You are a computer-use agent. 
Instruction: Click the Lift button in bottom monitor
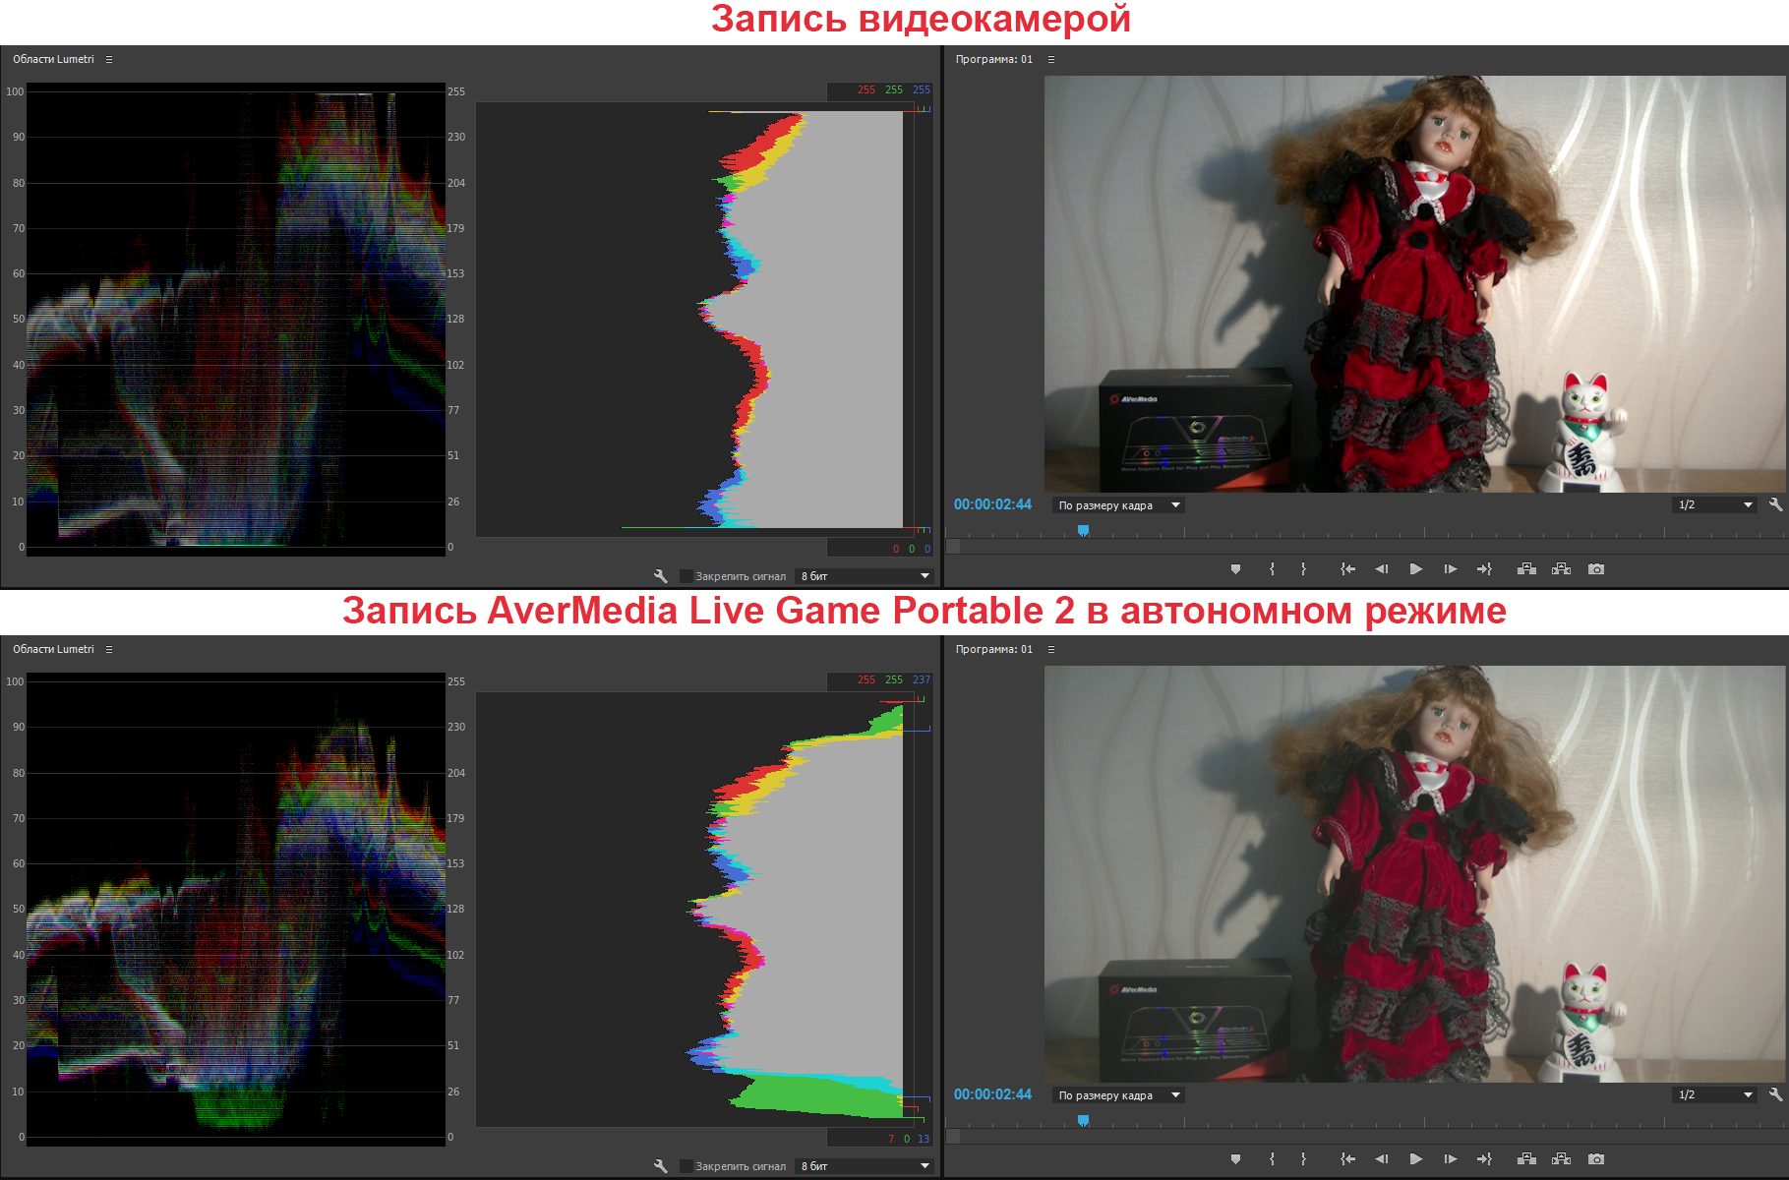tap(1526, 1159)
